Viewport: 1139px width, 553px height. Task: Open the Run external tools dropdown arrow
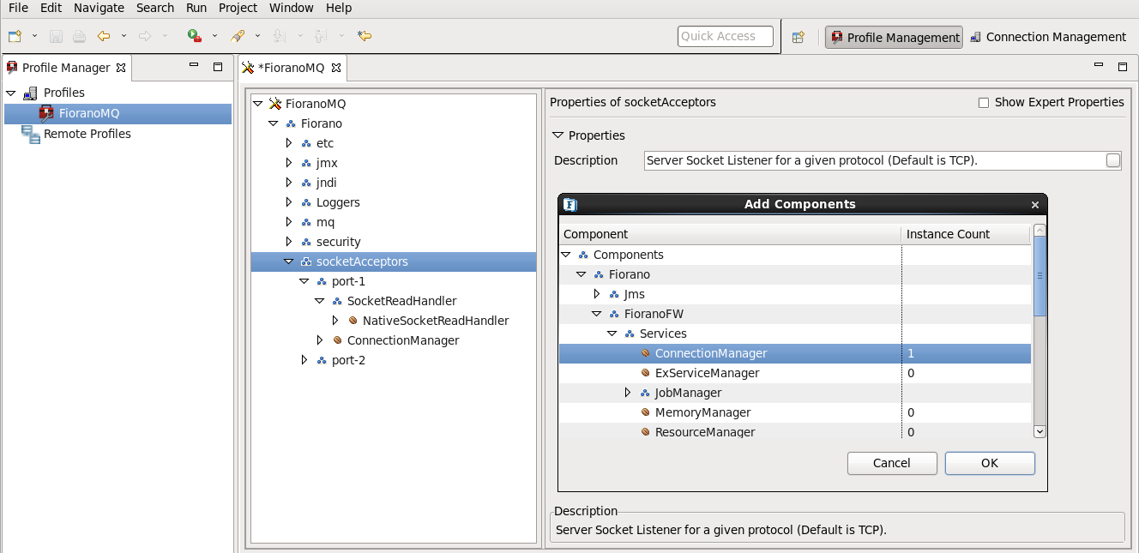click(x=214, y=36)
